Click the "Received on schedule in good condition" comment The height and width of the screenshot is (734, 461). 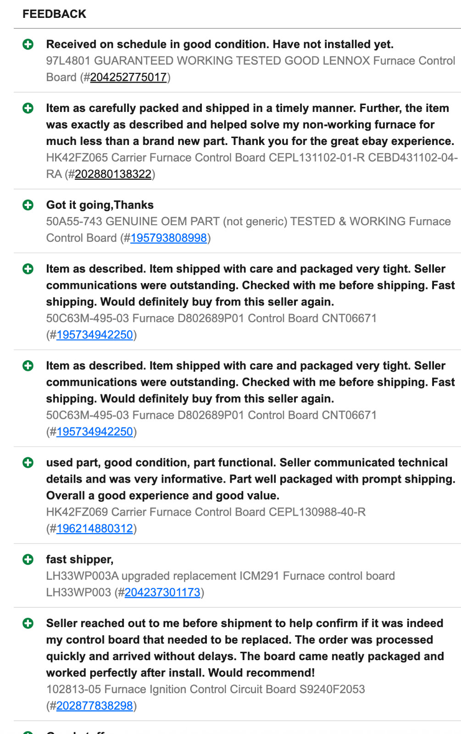coord(220,44)
